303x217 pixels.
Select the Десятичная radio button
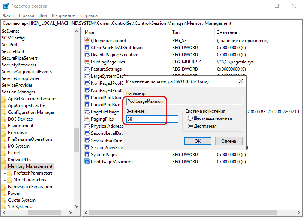point(190,126)
